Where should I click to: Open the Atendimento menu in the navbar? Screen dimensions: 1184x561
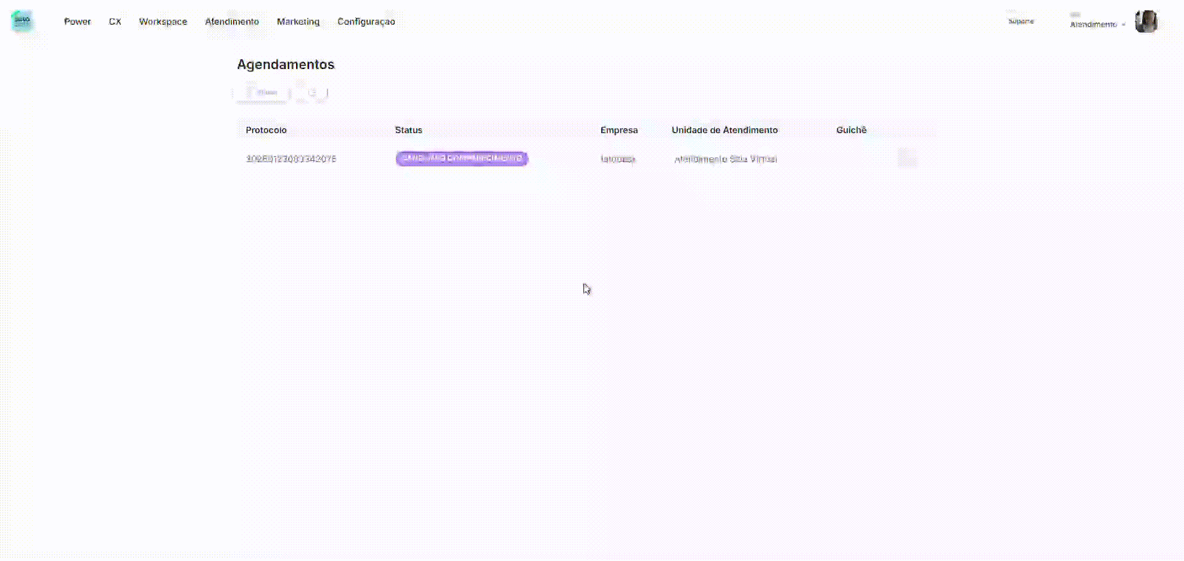[x=232, y=22]
